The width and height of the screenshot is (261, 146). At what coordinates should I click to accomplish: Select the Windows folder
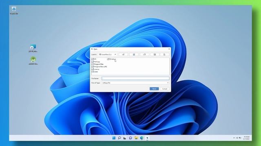[111, 59]
